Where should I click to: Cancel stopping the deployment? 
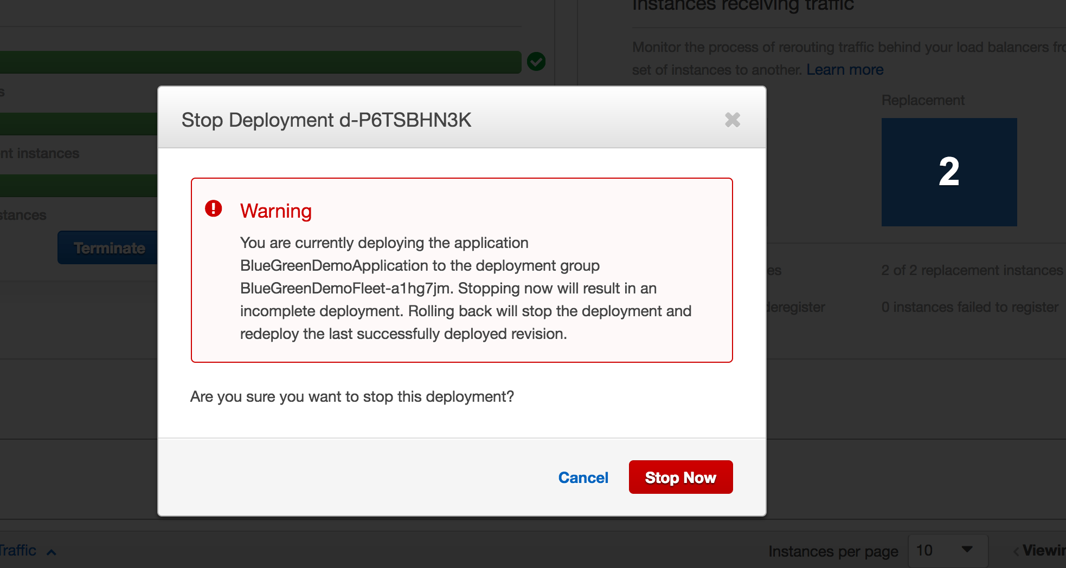coord(583,478)
